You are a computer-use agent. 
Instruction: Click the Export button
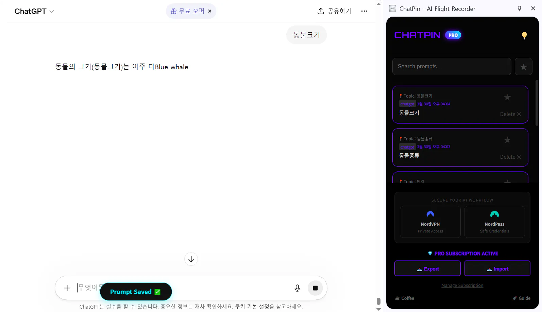coord(427,268)
